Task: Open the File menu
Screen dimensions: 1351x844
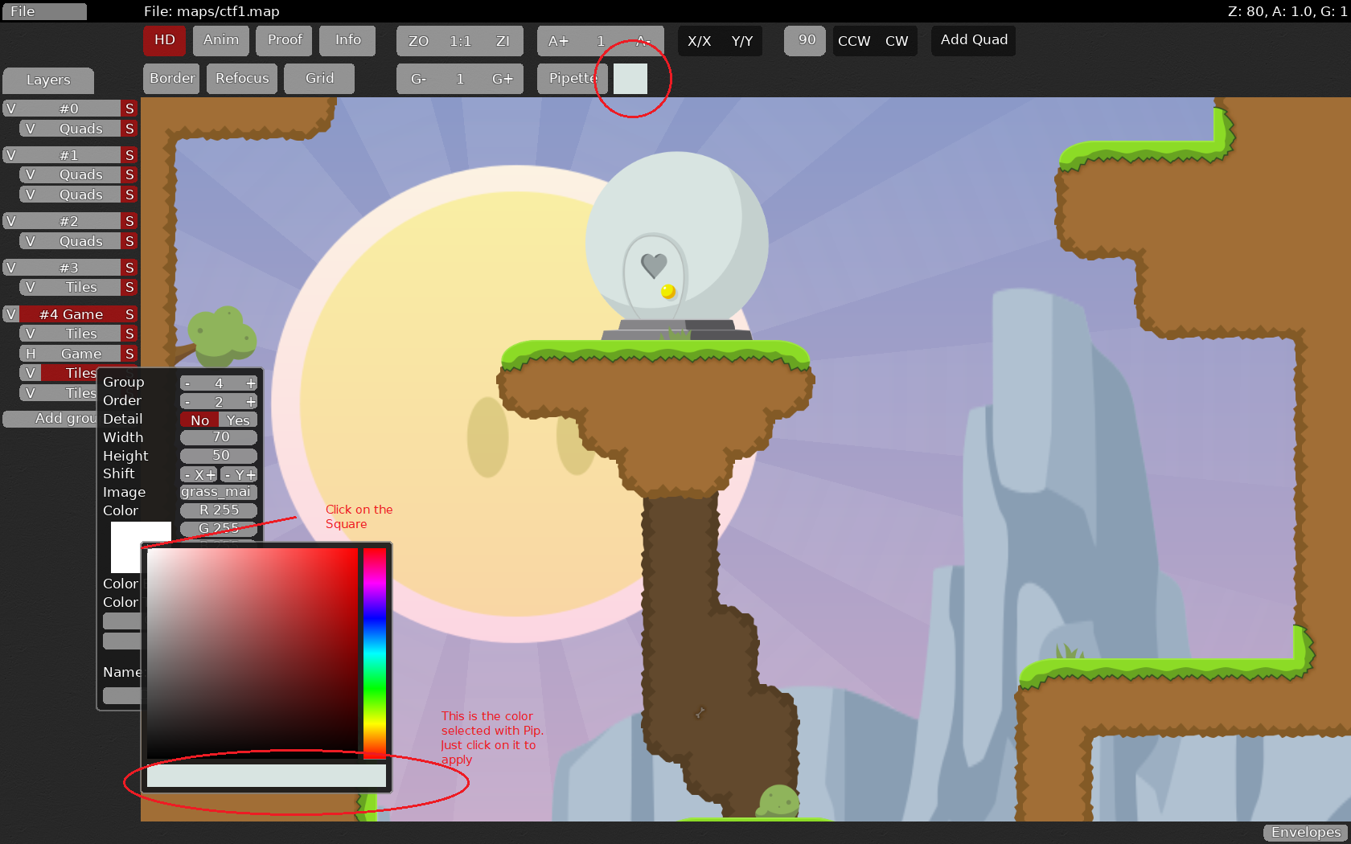Action: click(44, 11)
